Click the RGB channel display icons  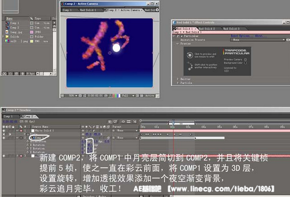[117, 96]
